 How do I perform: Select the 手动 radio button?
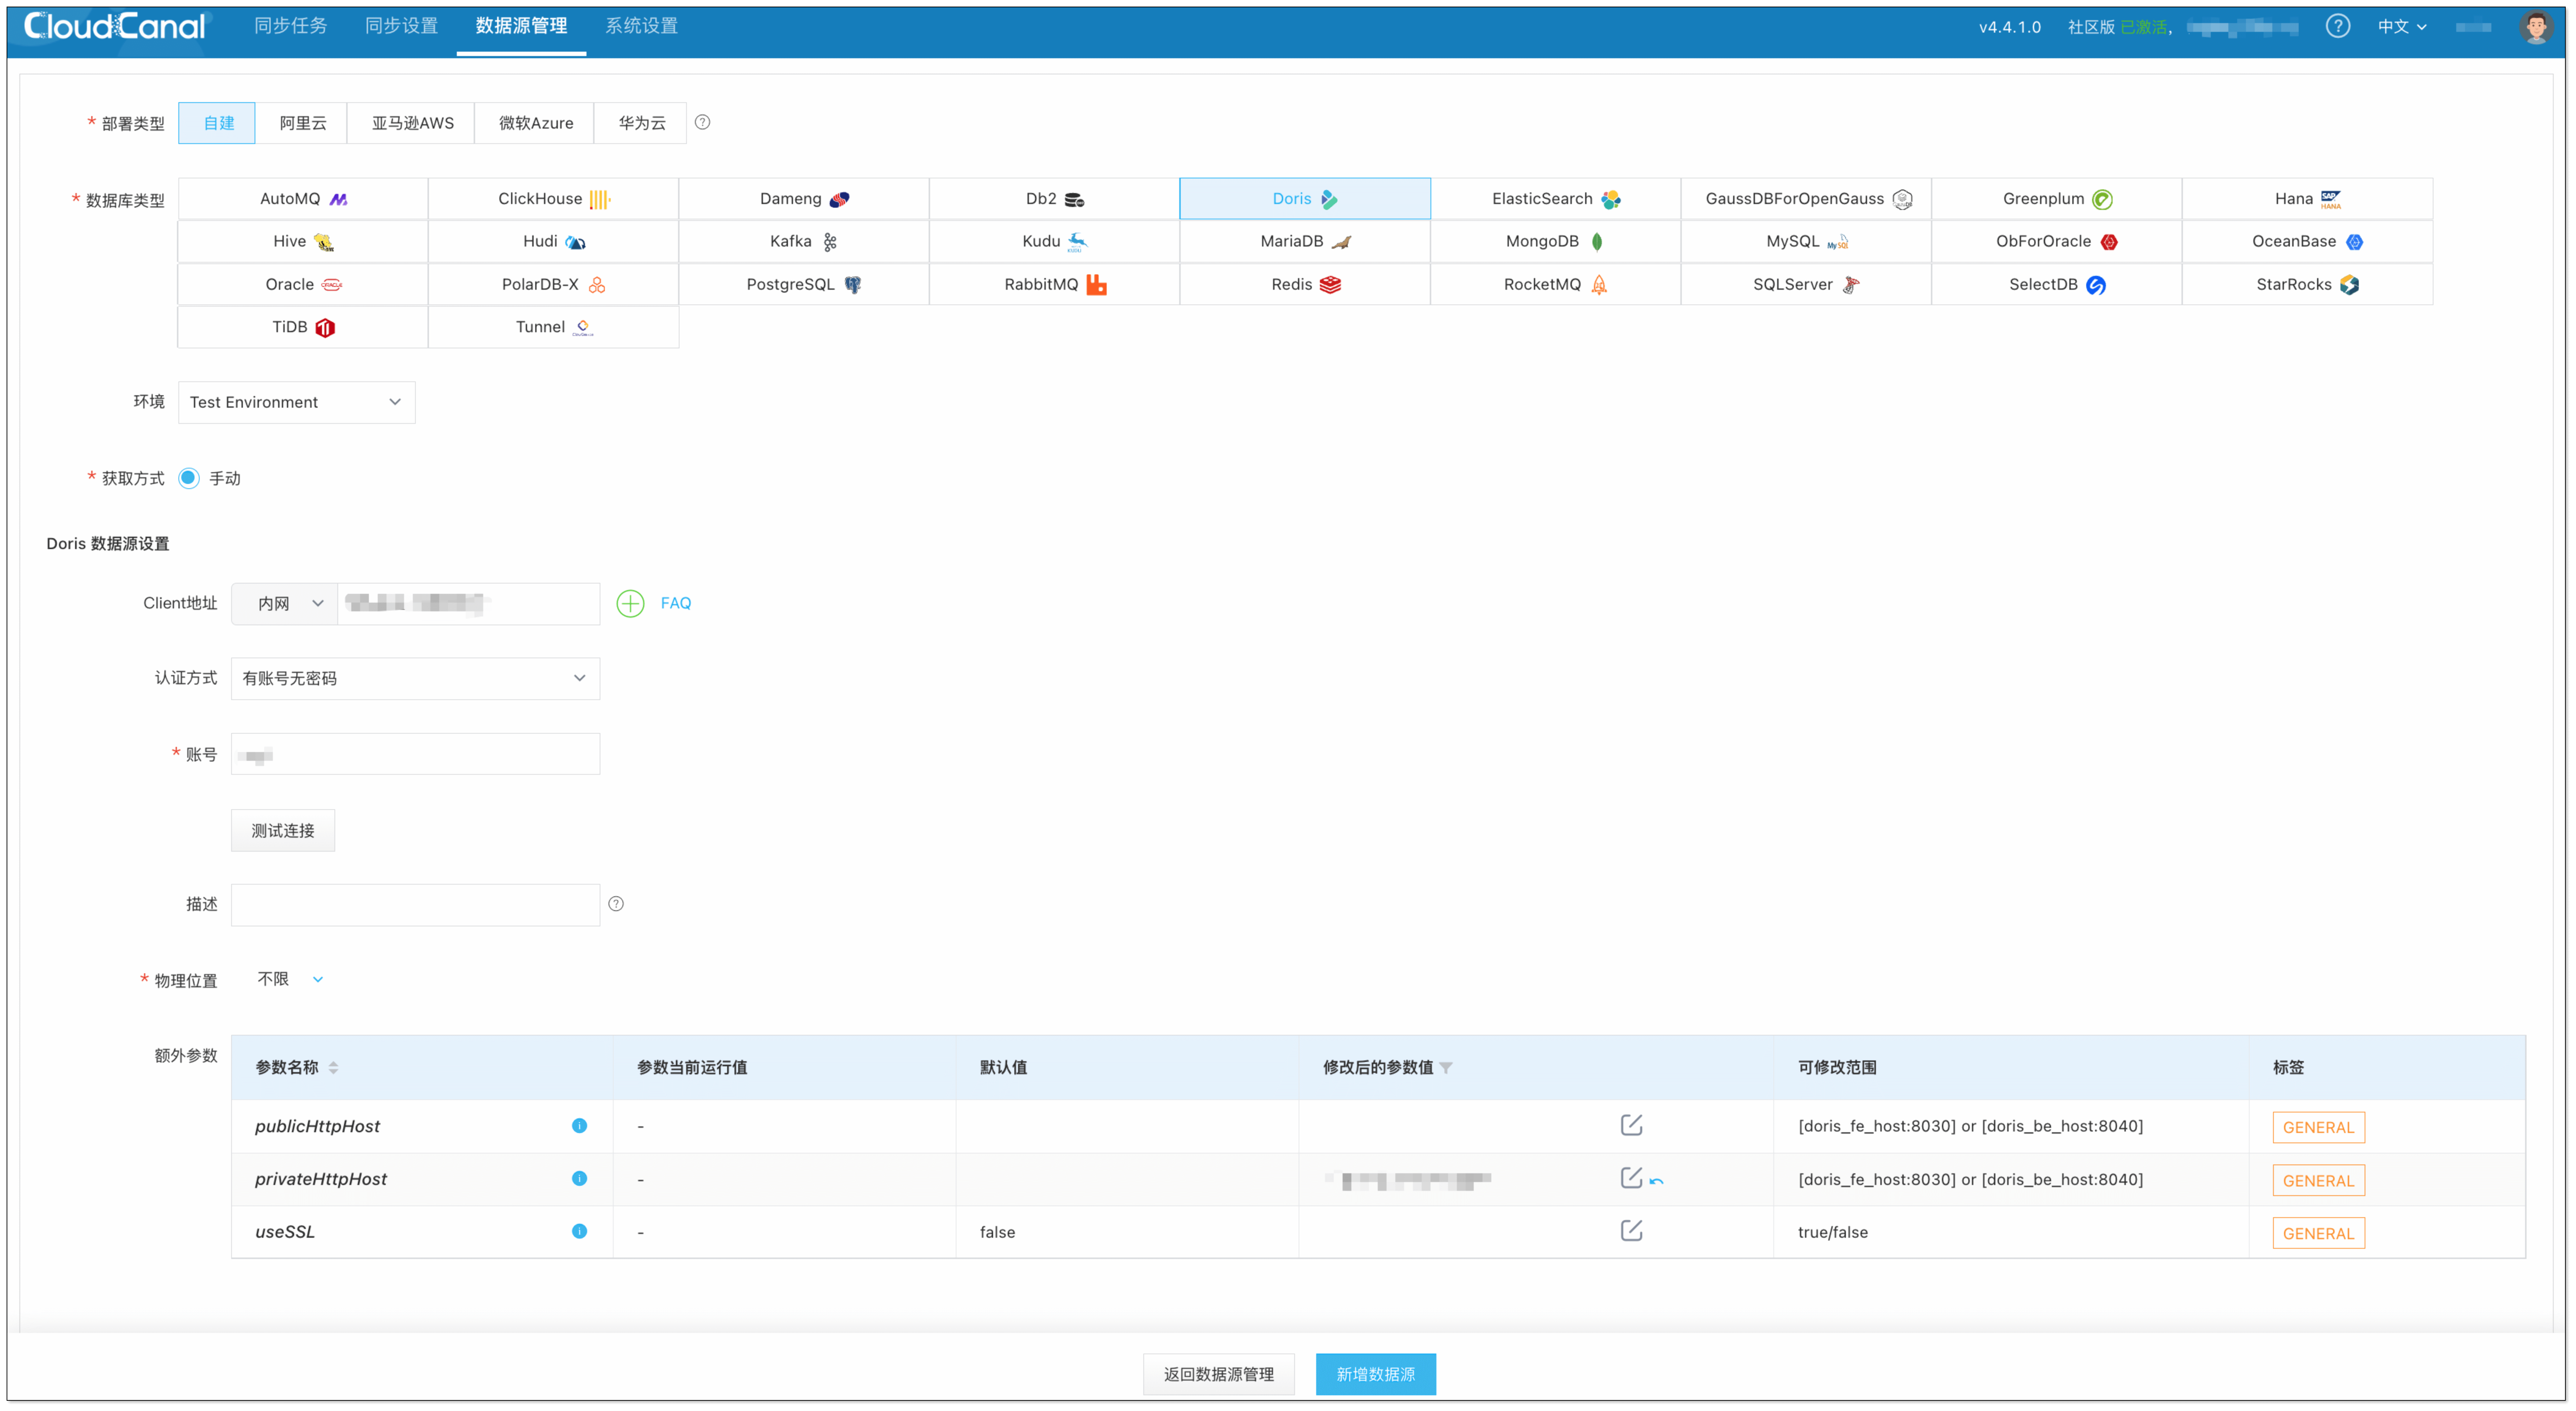189,478
